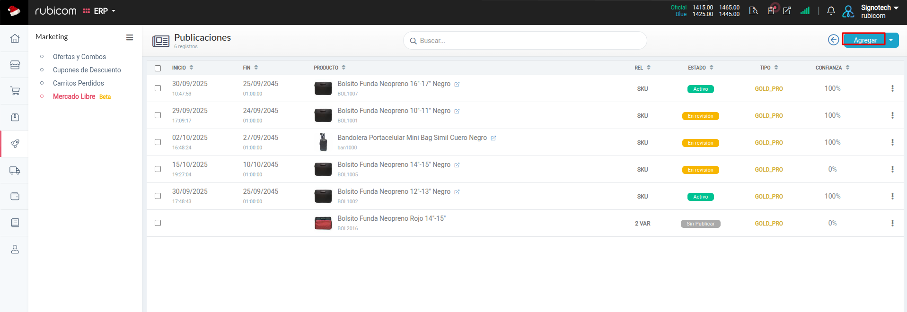Viewport: 907px width, 312px height.
Task: Open Ofertas y Combos menu item
Action: coord(79,57)
